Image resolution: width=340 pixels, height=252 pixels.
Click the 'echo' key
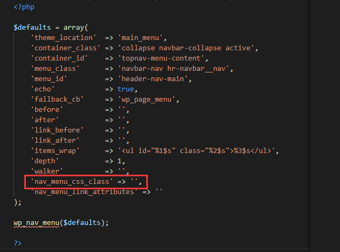43,89
